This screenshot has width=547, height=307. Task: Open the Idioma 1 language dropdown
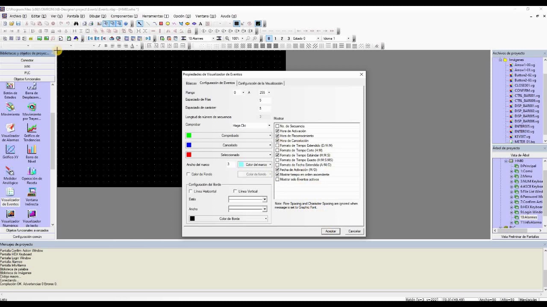pyautogui.click(x=348, y=38)
